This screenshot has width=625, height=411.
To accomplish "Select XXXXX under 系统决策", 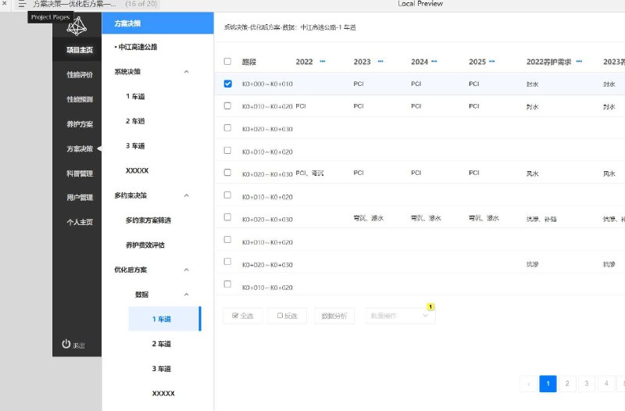I will [x=137, y=170].
